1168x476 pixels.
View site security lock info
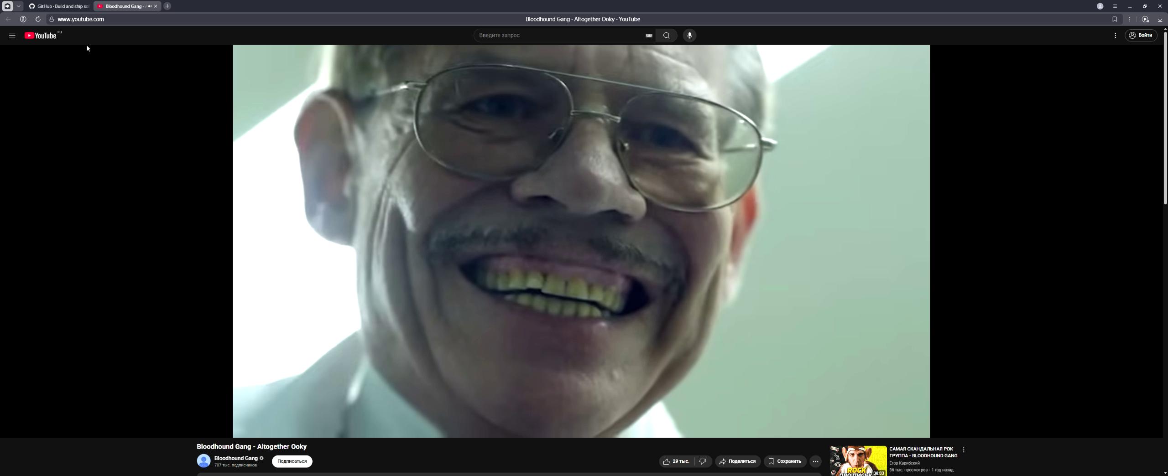click(x=52, y=19)
